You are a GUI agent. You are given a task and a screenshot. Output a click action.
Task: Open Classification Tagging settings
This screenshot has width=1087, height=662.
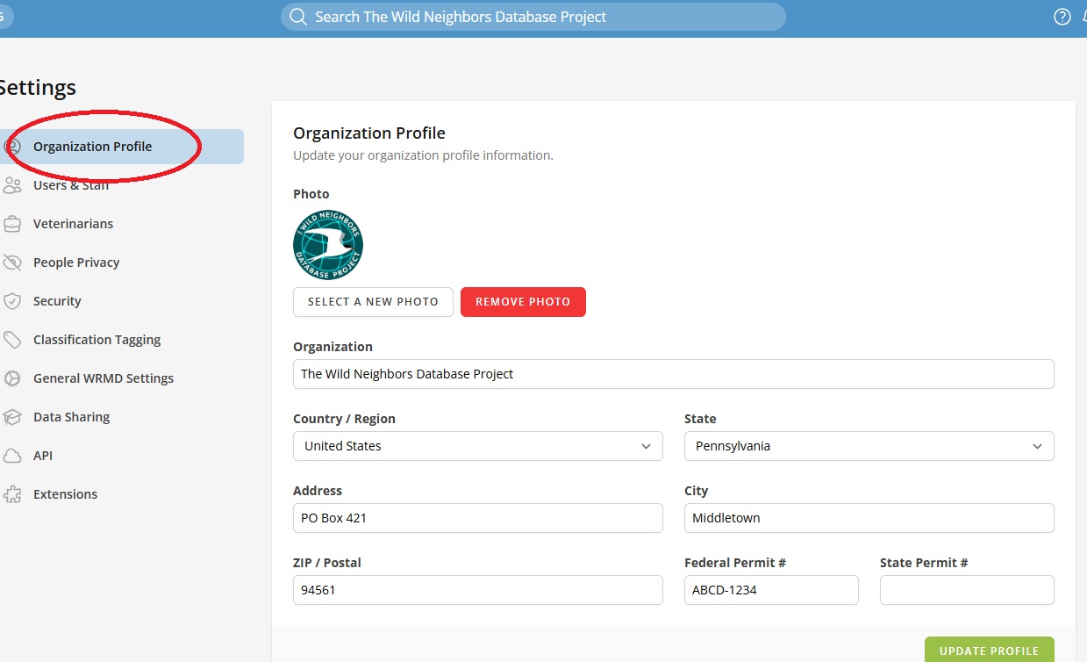97,340
